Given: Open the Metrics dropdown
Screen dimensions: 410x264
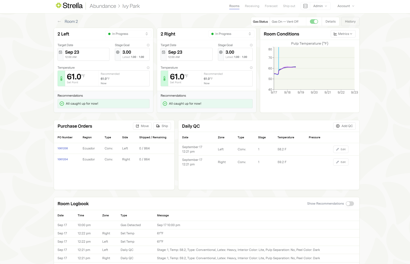Looking at the screenshot, I should coord(343,34).
